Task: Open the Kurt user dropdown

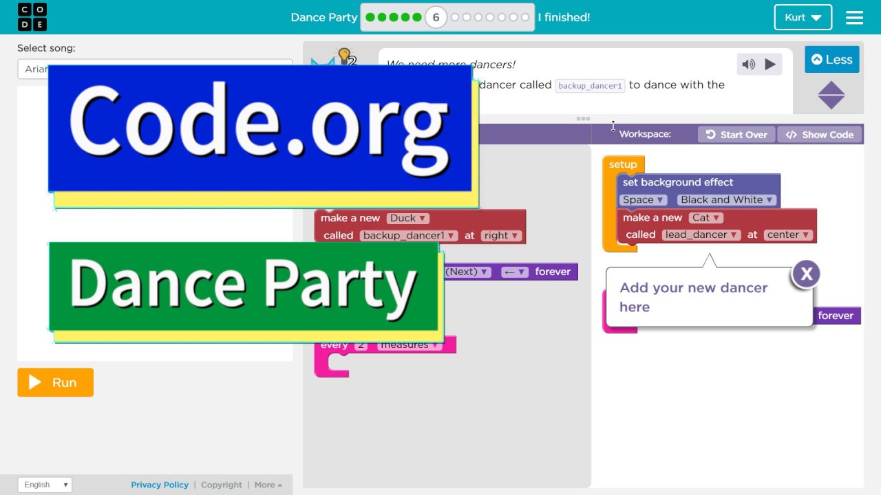Action: (x=803, y=18)
